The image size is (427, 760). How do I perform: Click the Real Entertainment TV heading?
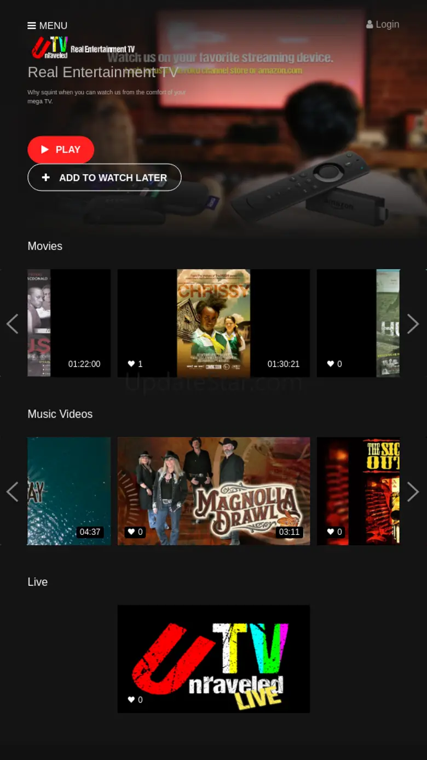(102, 72)
